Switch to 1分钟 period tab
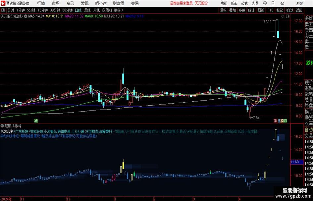This screenshot has height=201, width=313. point(20,10)
